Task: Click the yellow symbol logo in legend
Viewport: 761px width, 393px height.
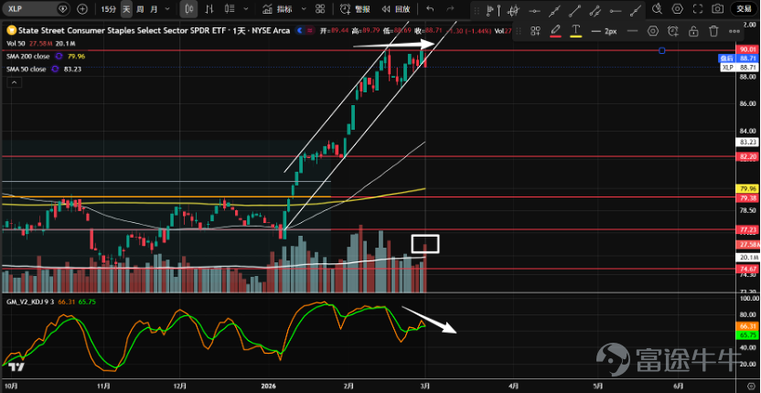Action: pyautogui.click(x=12, y=30)
